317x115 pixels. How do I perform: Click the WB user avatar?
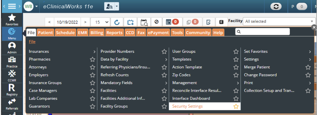[28, 6]
